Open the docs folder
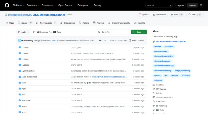Image resolution: width=208 pixels, height=114 pixels. click(x=24, y=106)
